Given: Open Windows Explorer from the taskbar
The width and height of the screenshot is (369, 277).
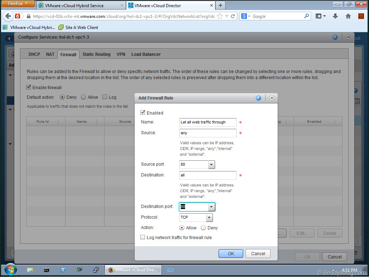Looking at the screenshot, I should 30,270.
